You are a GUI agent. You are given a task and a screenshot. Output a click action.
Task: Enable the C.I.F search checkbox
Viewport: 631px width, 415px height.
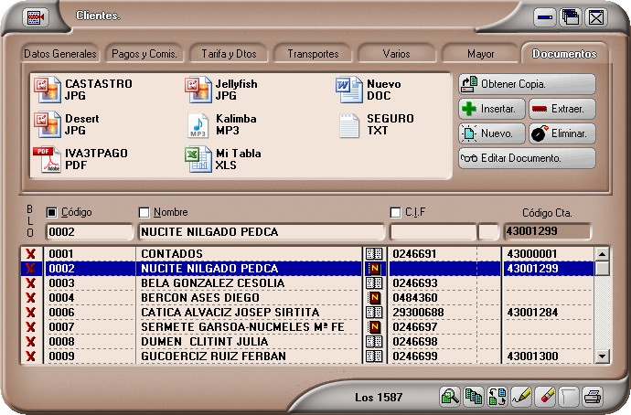coord(395,213)
